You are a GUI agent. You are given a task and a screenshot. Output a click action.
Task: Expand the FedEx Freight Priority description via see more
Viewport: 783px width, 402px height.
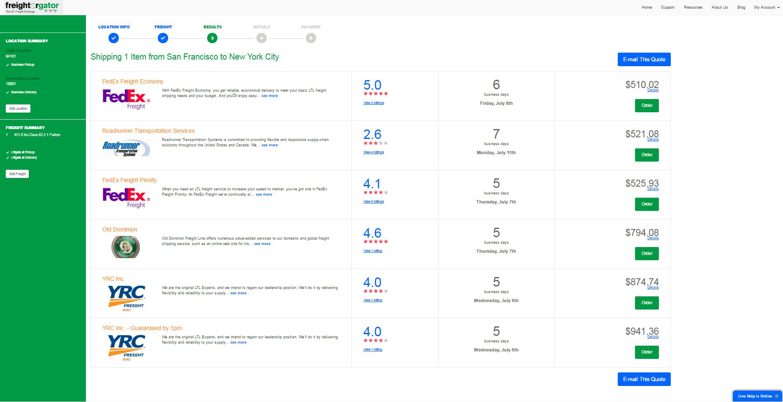tap(264, 194)
